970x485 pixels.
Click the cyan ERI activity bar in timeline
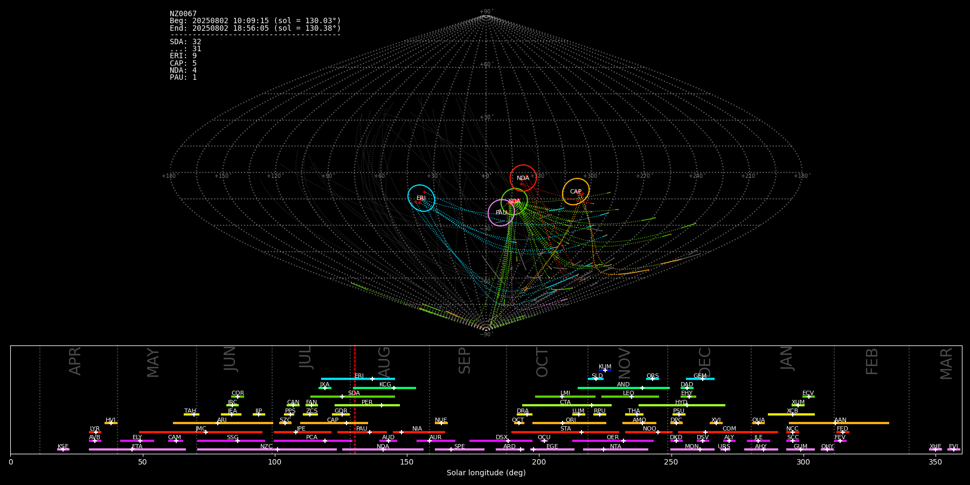click(x=358, y=379)
